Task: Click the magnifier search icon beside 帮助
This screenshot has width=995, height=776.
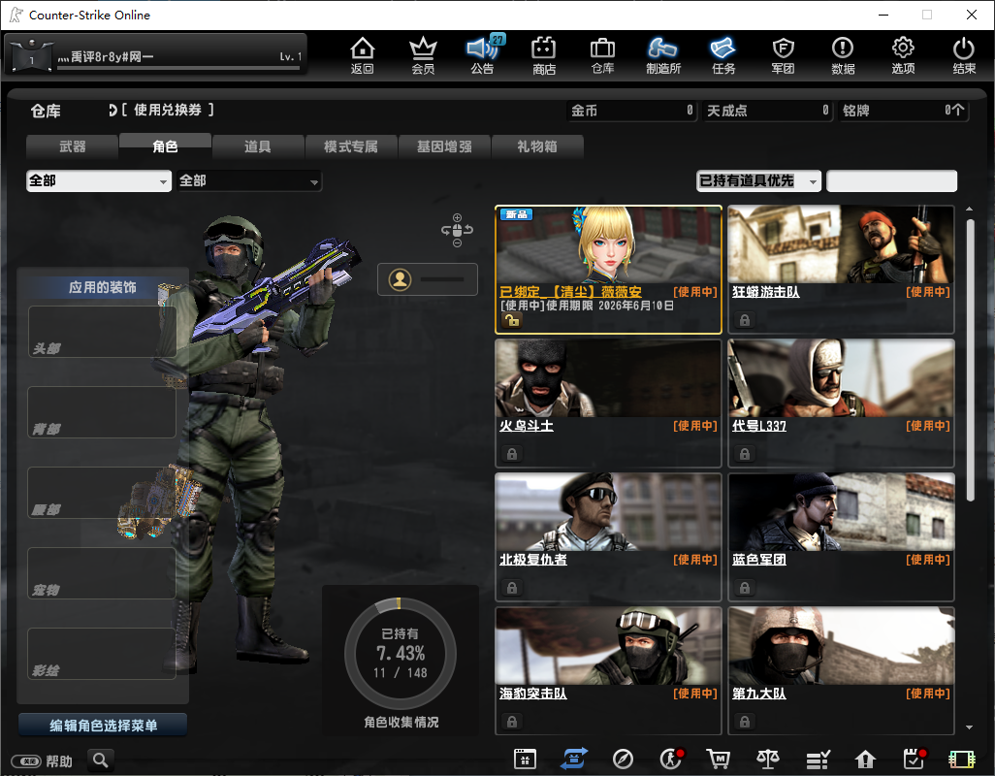Action: click(100, 760)
